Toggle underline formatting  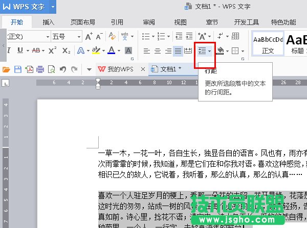(x=20, y=50)
